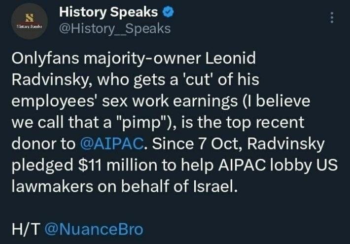Click the "H/T" text before @NuanceBro
Viewport: 350px width, 244px height.
(x=24, y=229)
